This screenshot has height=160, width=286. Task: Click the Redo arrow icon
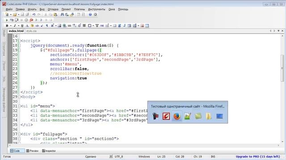39,15
